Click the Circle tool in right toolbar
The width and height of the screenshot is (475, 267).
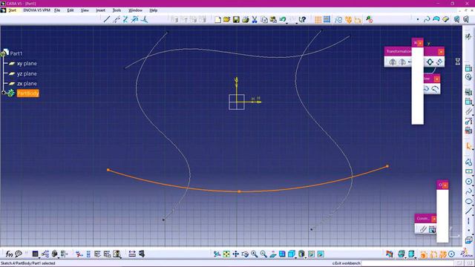[x=468, y=181]
